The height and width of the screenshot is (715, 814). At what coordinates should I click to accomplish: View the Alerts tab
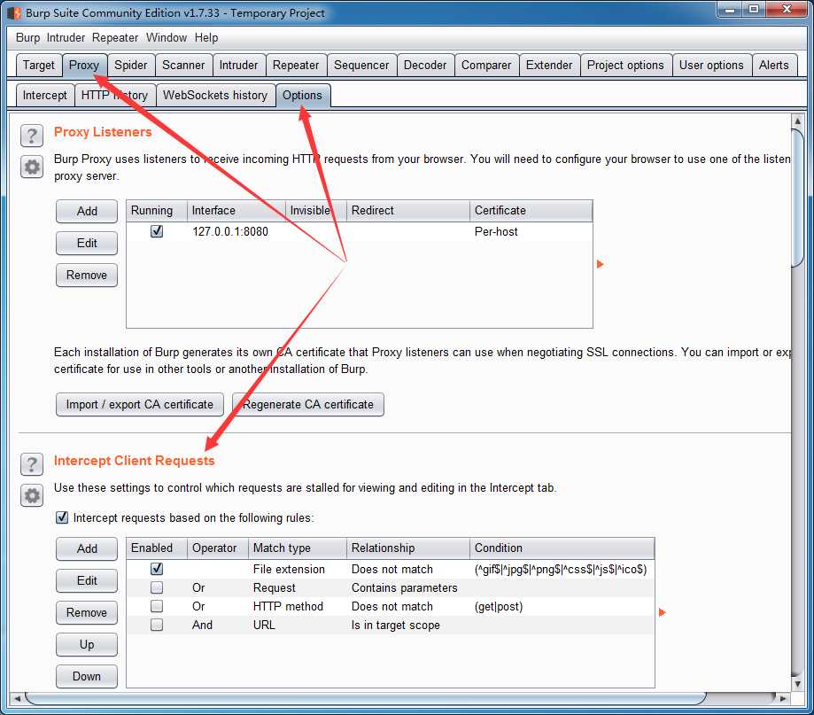(773, 65)
